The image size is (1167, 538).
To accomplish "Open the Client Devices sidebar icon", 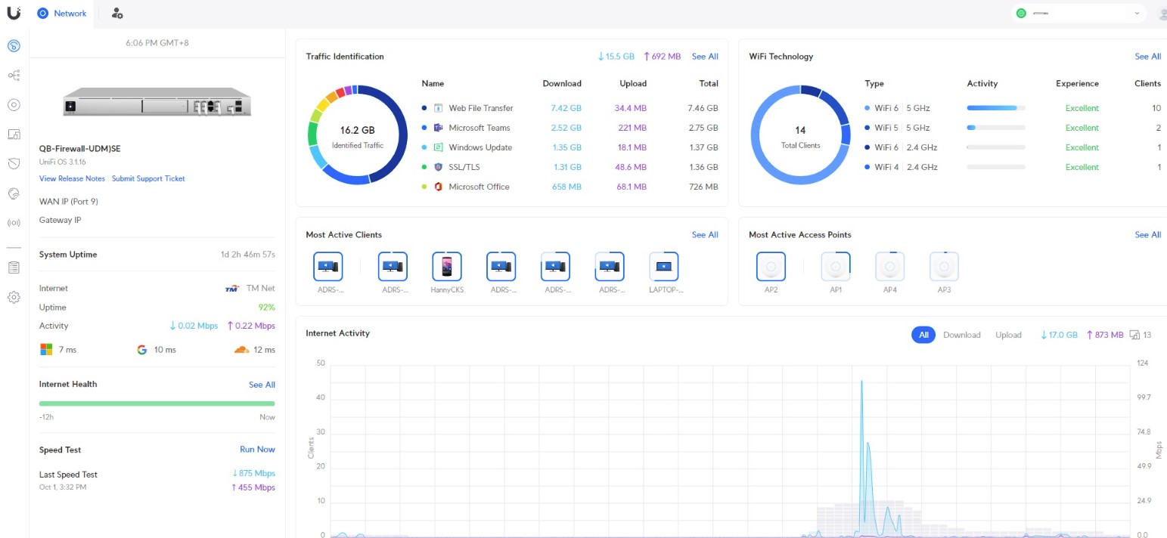I will [x=14, y=134].
